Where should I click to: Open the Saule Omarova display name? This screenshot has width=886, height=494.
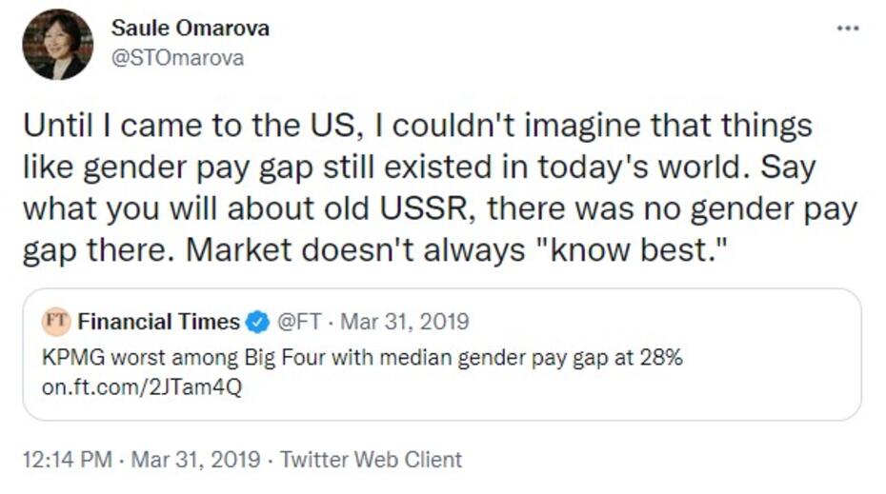[x=191, y=28]
